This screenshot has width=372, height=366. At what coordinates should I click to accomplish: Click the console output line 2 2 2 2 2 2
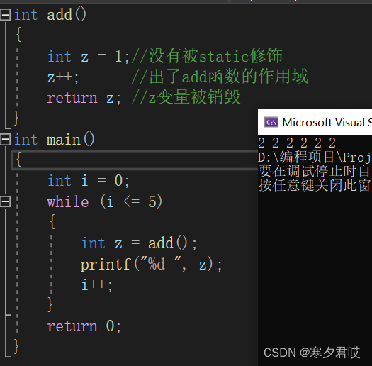[297, 143]
